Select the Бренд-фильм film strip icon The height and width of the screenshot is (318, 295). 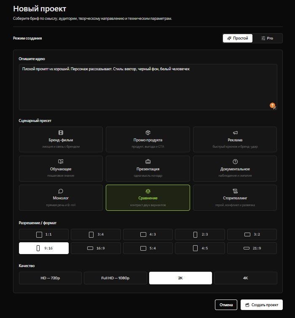coord(61,132)
